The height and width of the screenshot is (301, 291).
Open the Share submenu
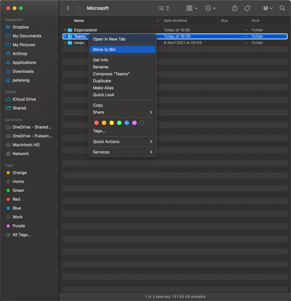[123, 112]
